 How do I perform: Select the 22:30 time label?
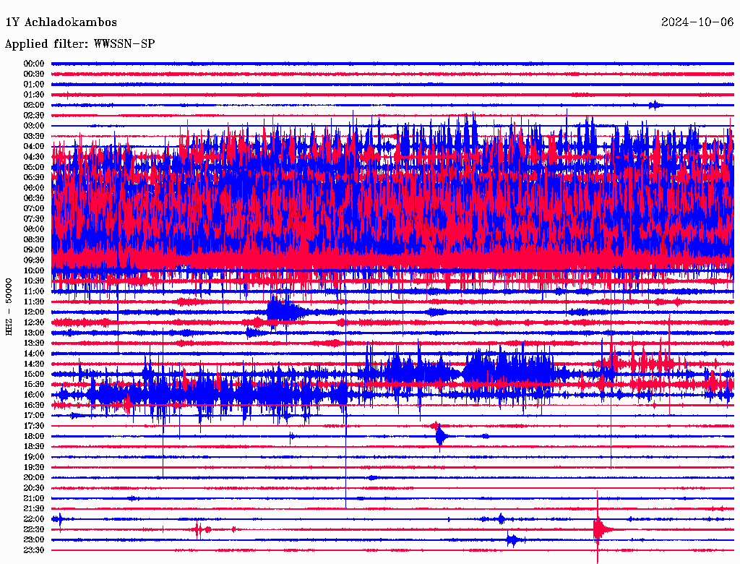(x=34, y=529)
